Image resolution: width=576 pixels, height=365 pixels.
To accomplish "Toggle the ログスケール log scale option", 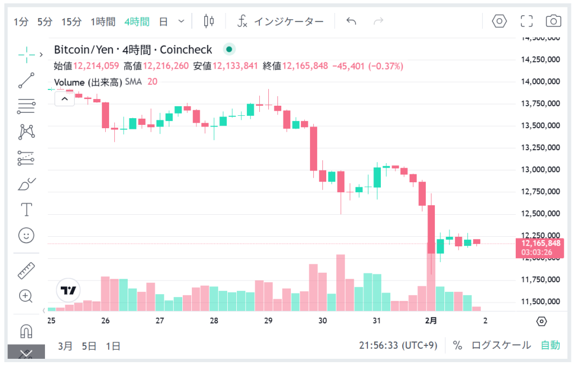I will tap(501, 345).
